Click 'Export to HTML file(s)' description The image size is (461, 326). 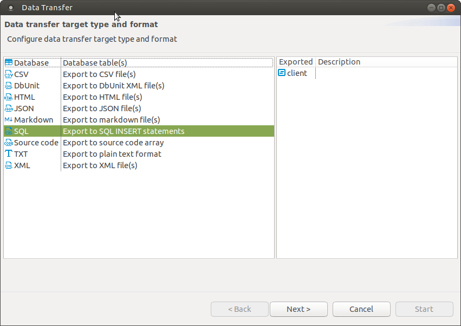[x=102, y=97]
